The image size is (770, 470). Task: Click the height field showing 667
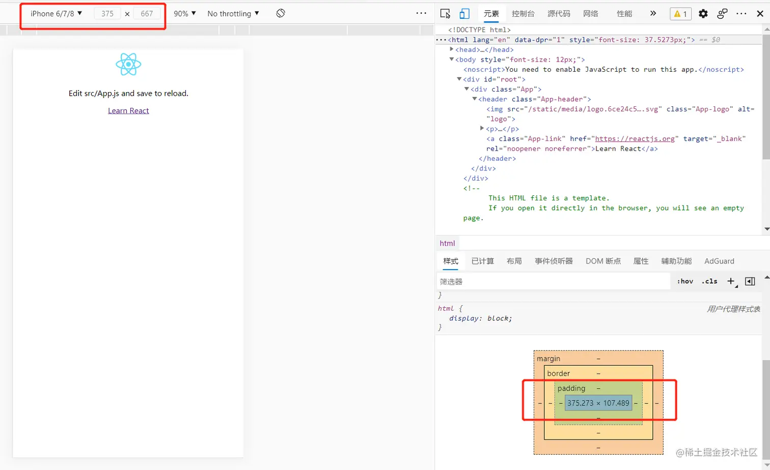(x=147, y=14)
